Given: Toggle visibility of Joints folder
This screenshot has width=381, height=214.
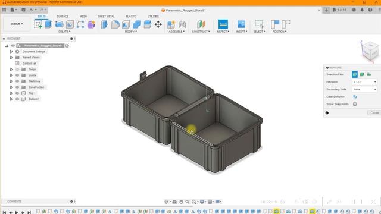Looking at the screenshot, I should click(17, 75).
